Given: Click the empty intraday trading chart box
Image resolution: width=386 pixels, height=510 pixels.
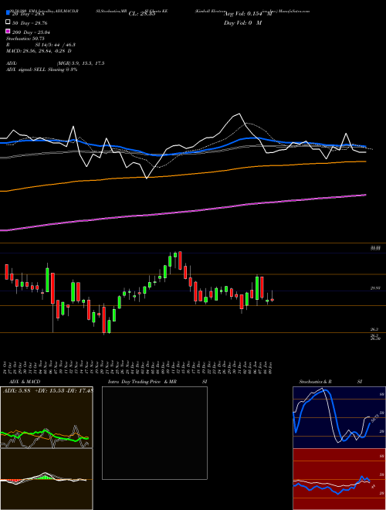Looking at the screenshot, I should click(154, 433).
